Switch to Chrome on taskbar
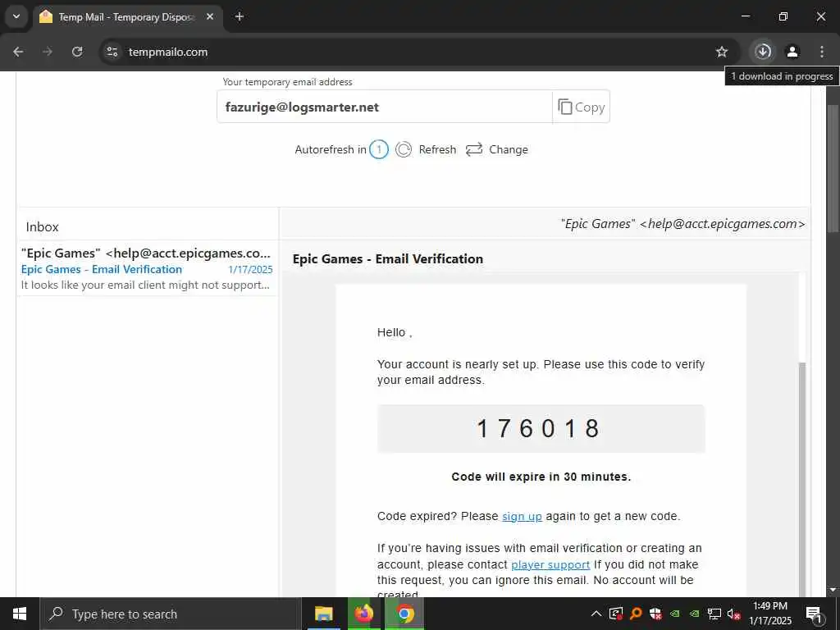This screenshot has height=630, width=840. click(405, 614)
